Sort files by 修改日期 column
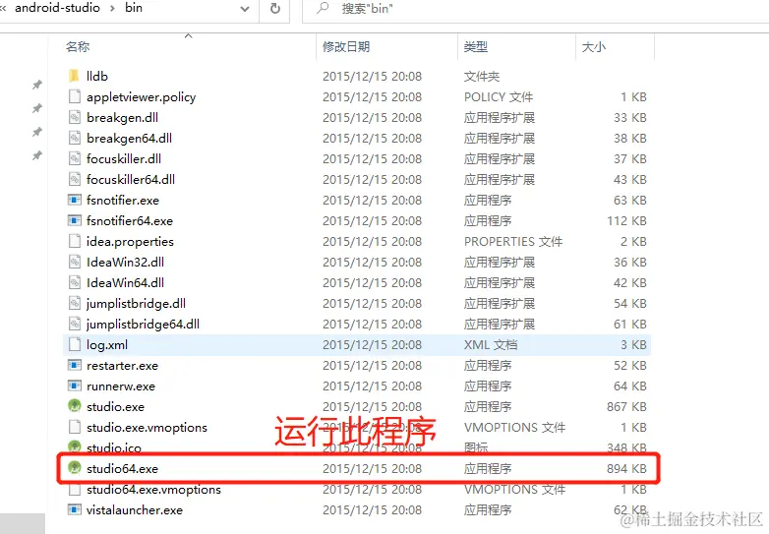Screen dimensions: 769x534 coord(346,46)
